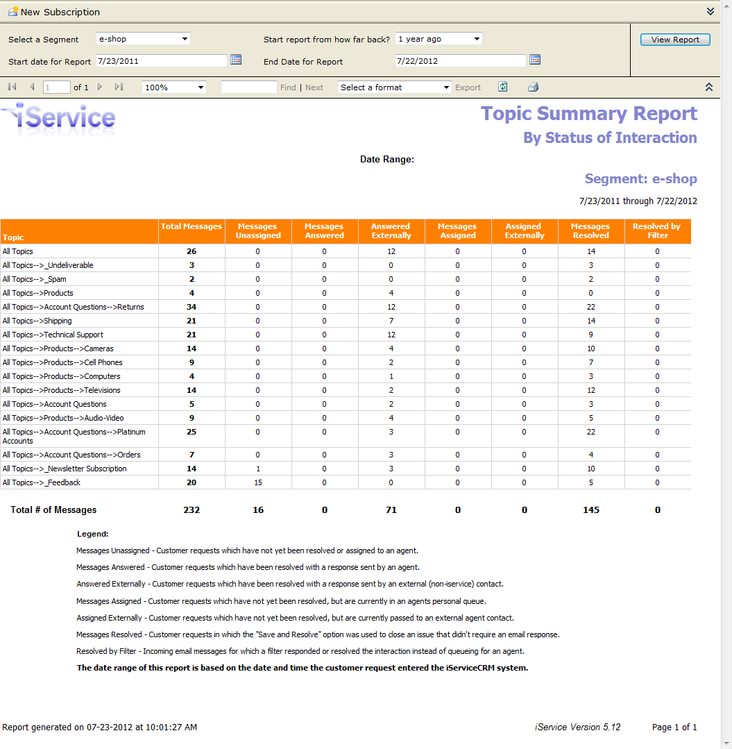Select the All Topics row label
Viewport: 732px width, 749px height.
pyautogui.click(x=17, y=251)
